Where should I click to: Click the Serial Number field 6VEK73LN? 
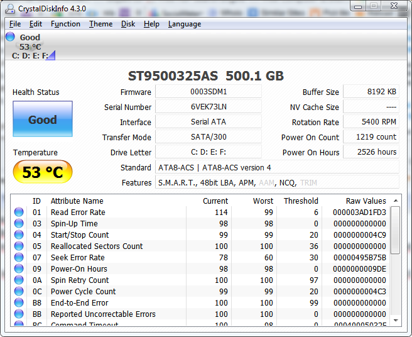[209, 106]
